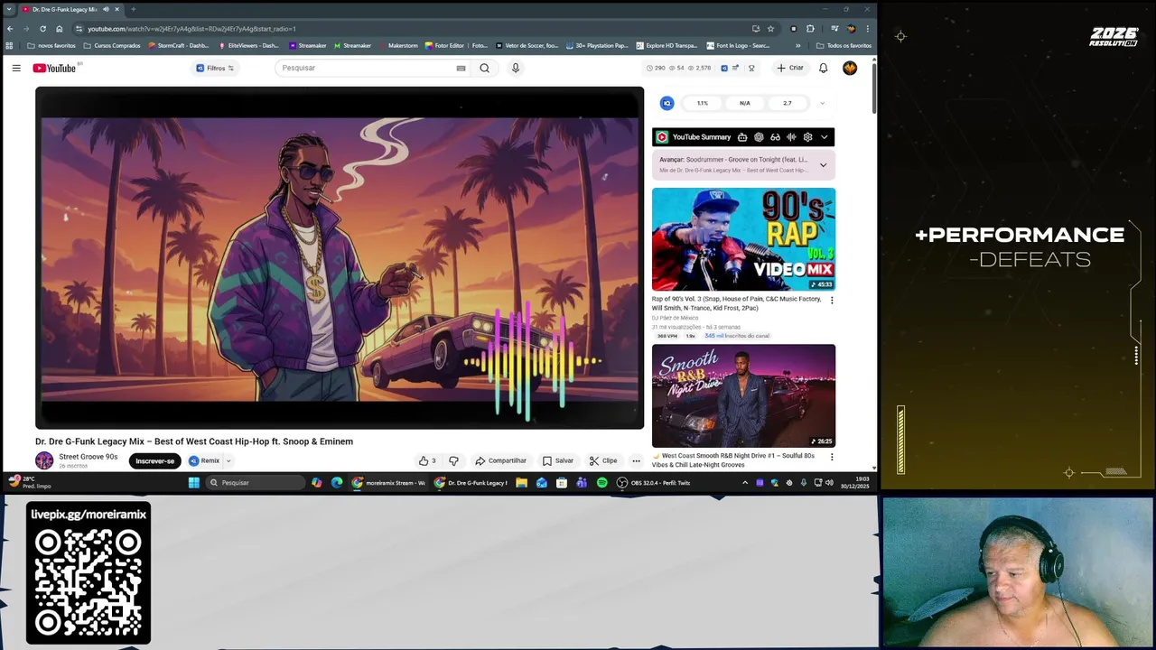Click the video player to pause playback
1156x650 pixels.
(x=340, y=258)
